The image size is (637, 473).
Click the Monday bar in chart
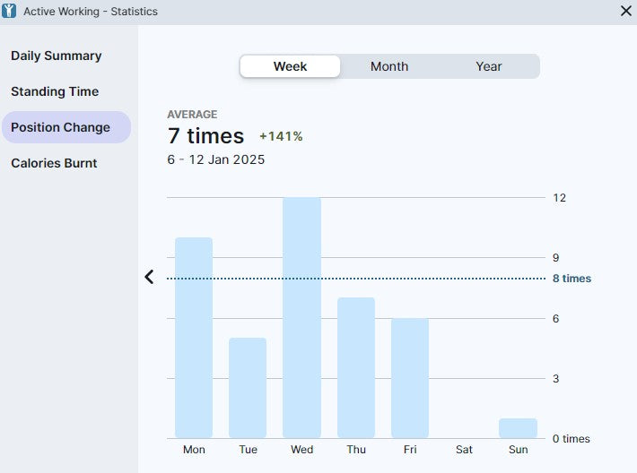click(x=194, y=338)
